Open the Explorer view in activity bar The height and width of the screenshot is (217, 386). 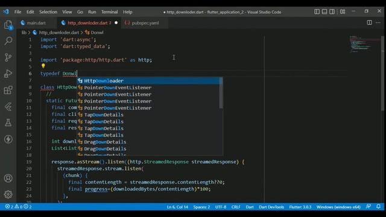8,25
